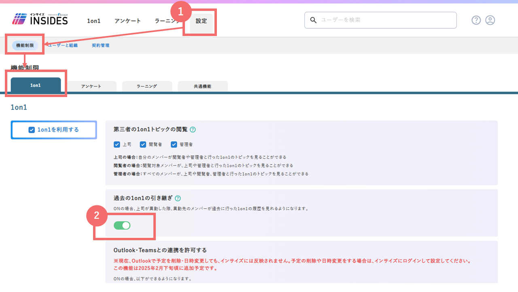Open the user account profile icon
The image size is (518, 292).
[490, 20]
